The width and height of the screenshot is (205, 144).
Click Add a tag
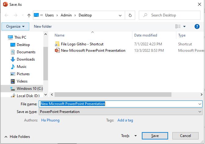125,120
